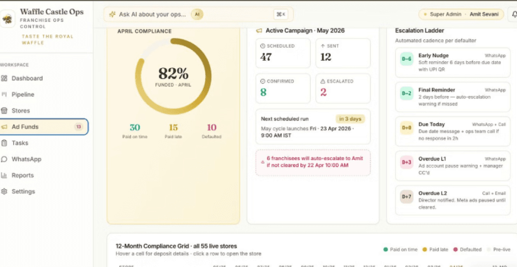Click the megaphone icon beside Active Campaign

pos(259,31)
